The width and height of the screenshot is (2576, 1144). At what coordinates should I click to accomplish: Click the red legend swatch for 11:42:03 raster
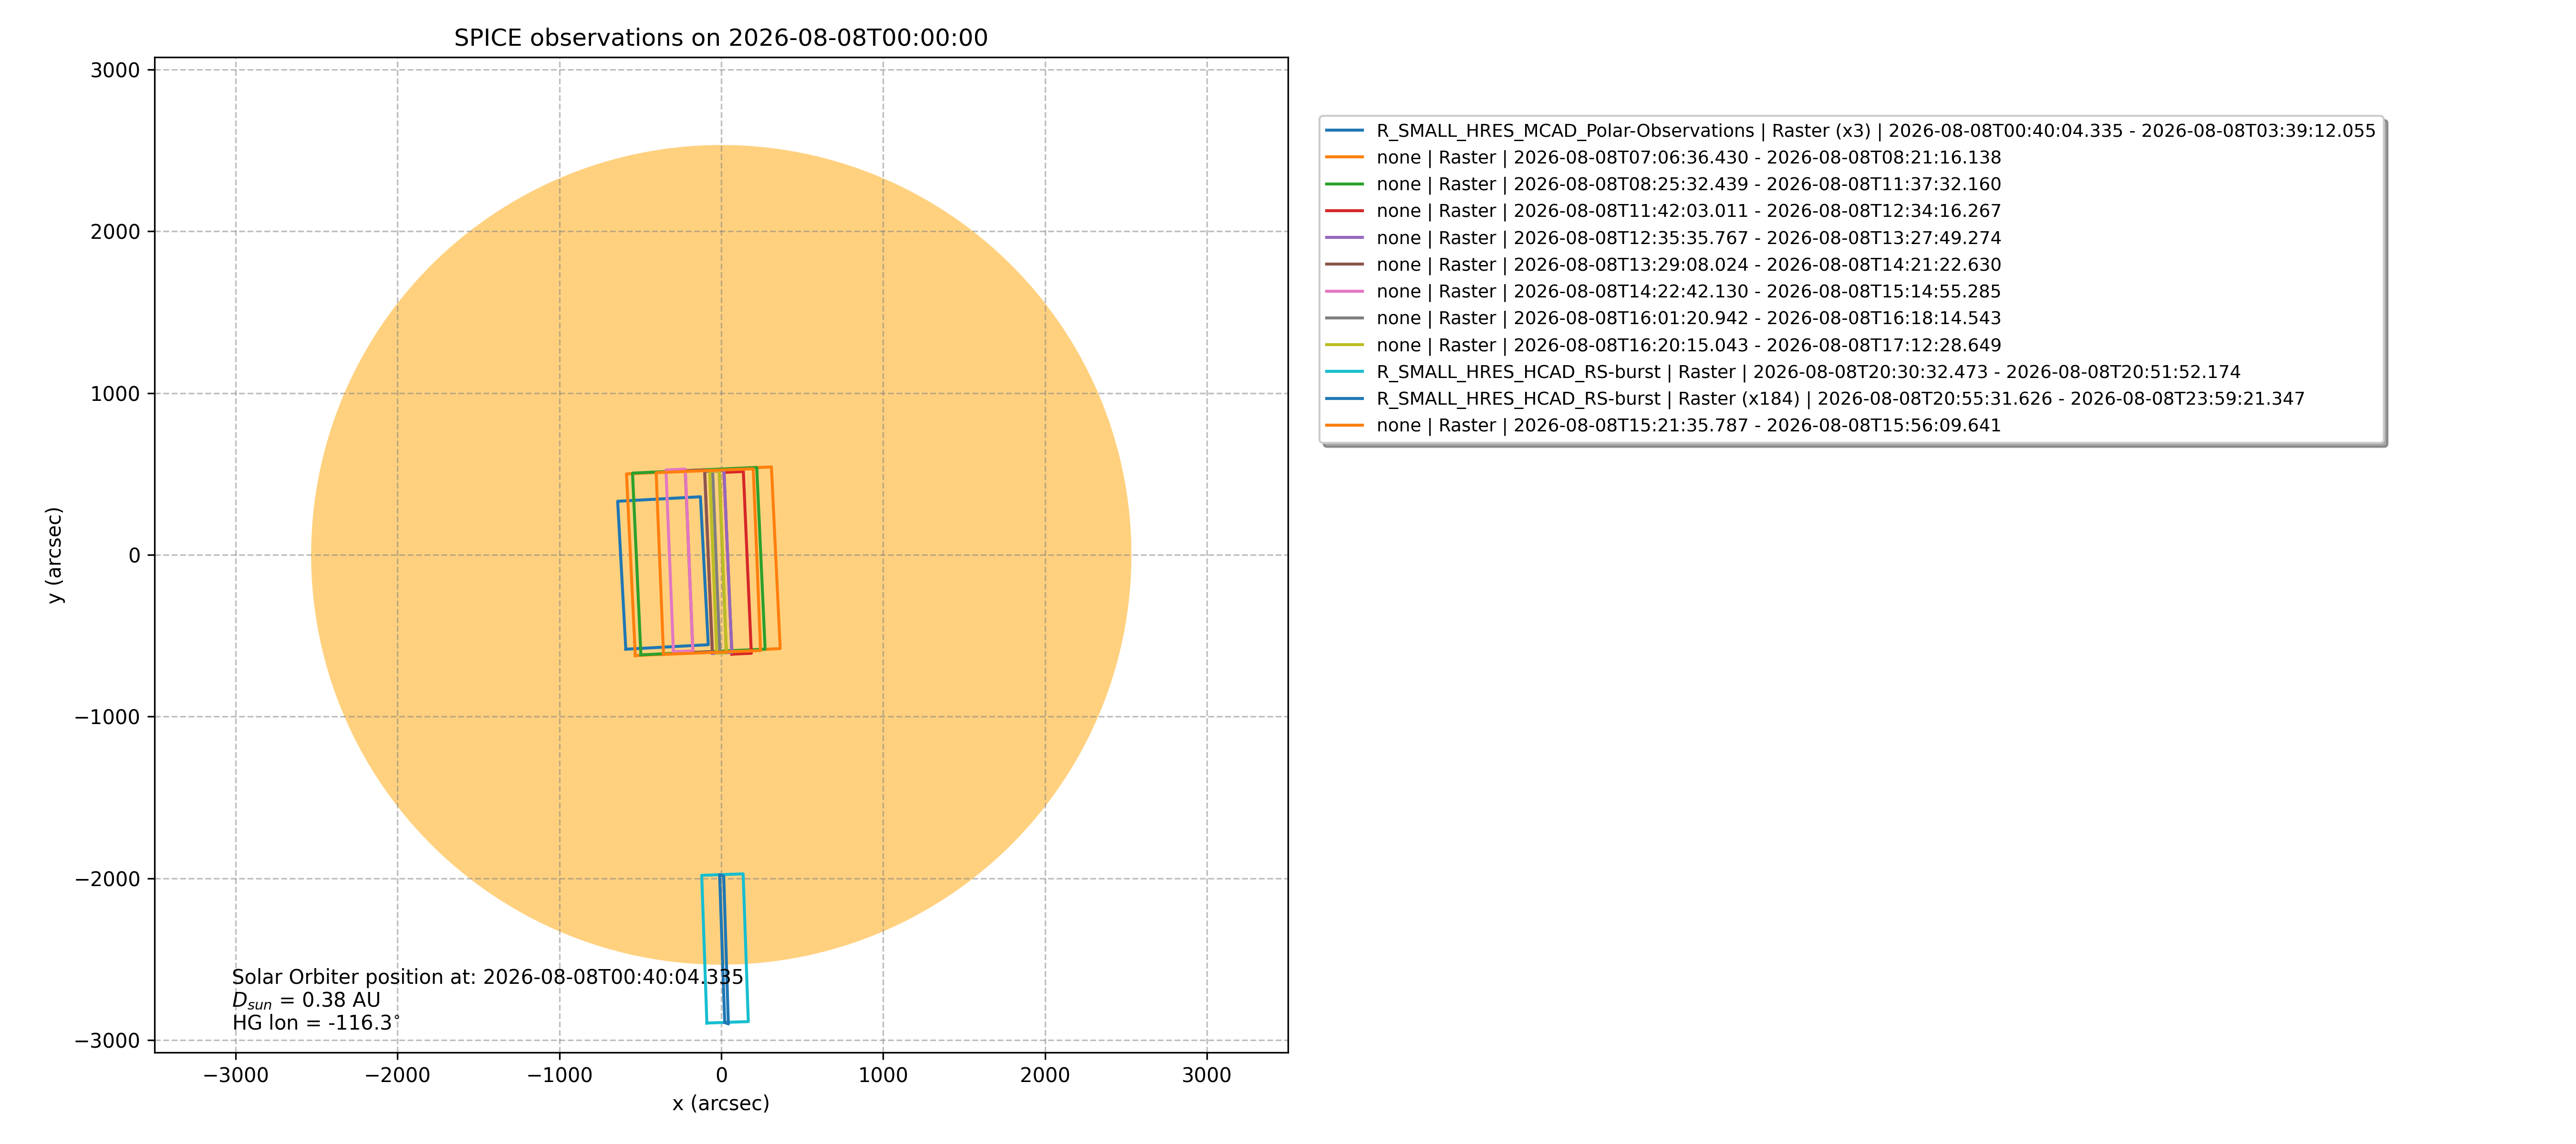1344,211
